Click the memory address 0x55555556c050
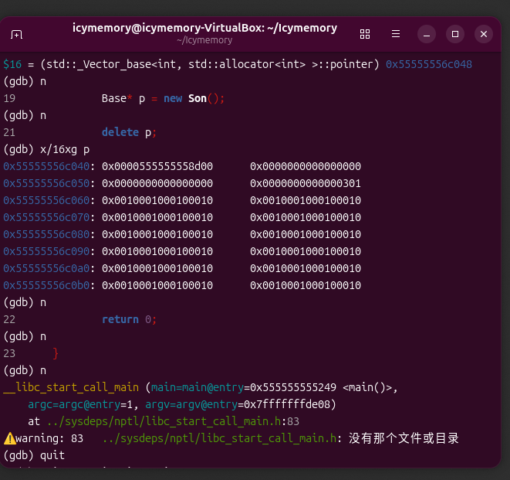The width and height of the screenshot is (510, 480). coord(46,183)
